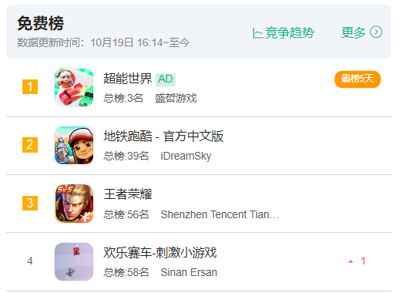Viewport: 402px width, 293px height.
Task: Click the green AD tag
Action: pos(166,79)
